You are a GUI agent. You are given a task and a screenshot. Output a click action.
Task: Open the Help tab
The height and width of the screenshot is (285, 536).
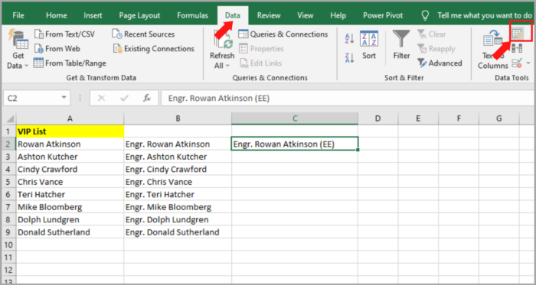[x=338, y=15]
